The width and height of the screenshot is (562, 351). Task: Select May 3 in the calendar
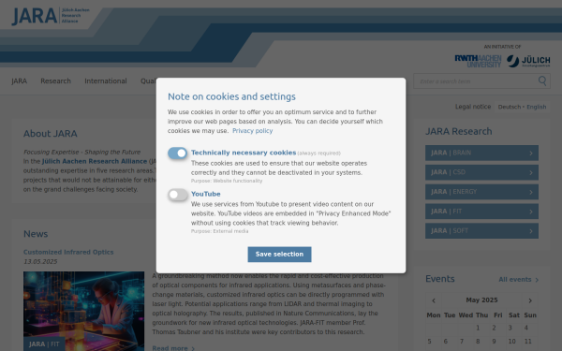[x=510, y=328]
